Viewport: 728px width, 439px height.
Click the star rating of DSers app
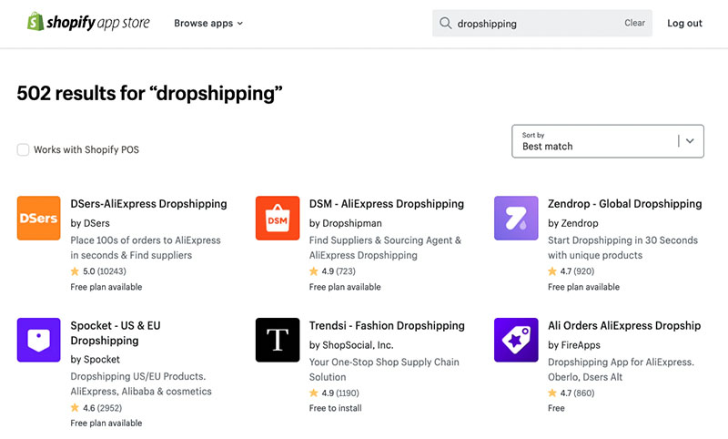(75, 271)
